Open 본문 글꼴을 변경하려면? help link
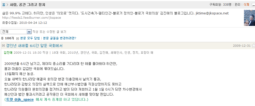The width and height of the screenshot is (255, 106). (60, 38)
